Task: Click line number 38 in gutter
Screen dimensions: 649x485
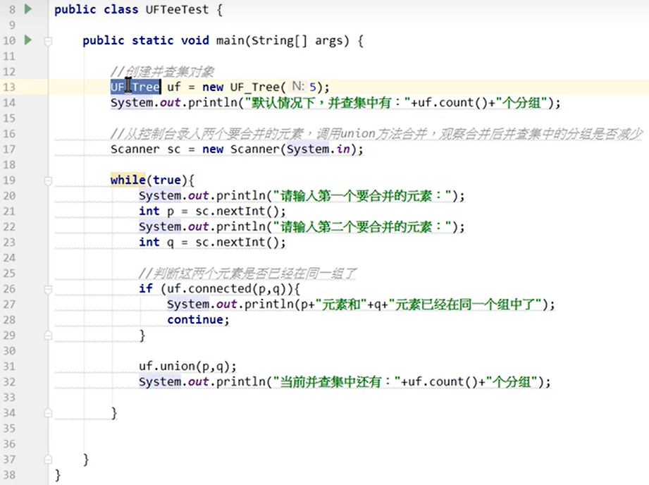Action: coord(9,475)
